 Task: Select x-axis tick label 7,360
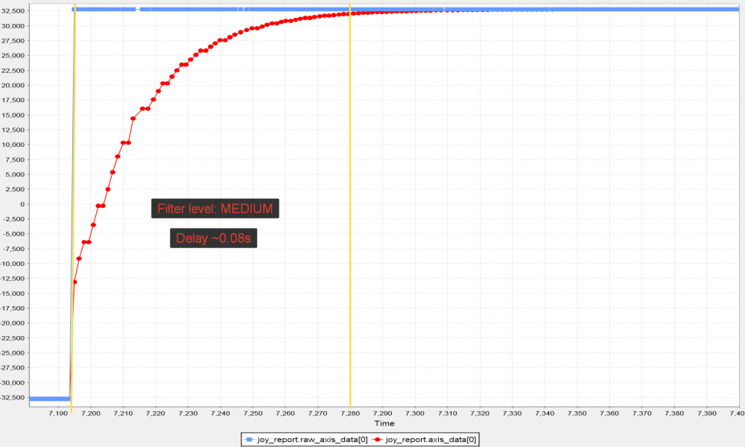(609, 413)
